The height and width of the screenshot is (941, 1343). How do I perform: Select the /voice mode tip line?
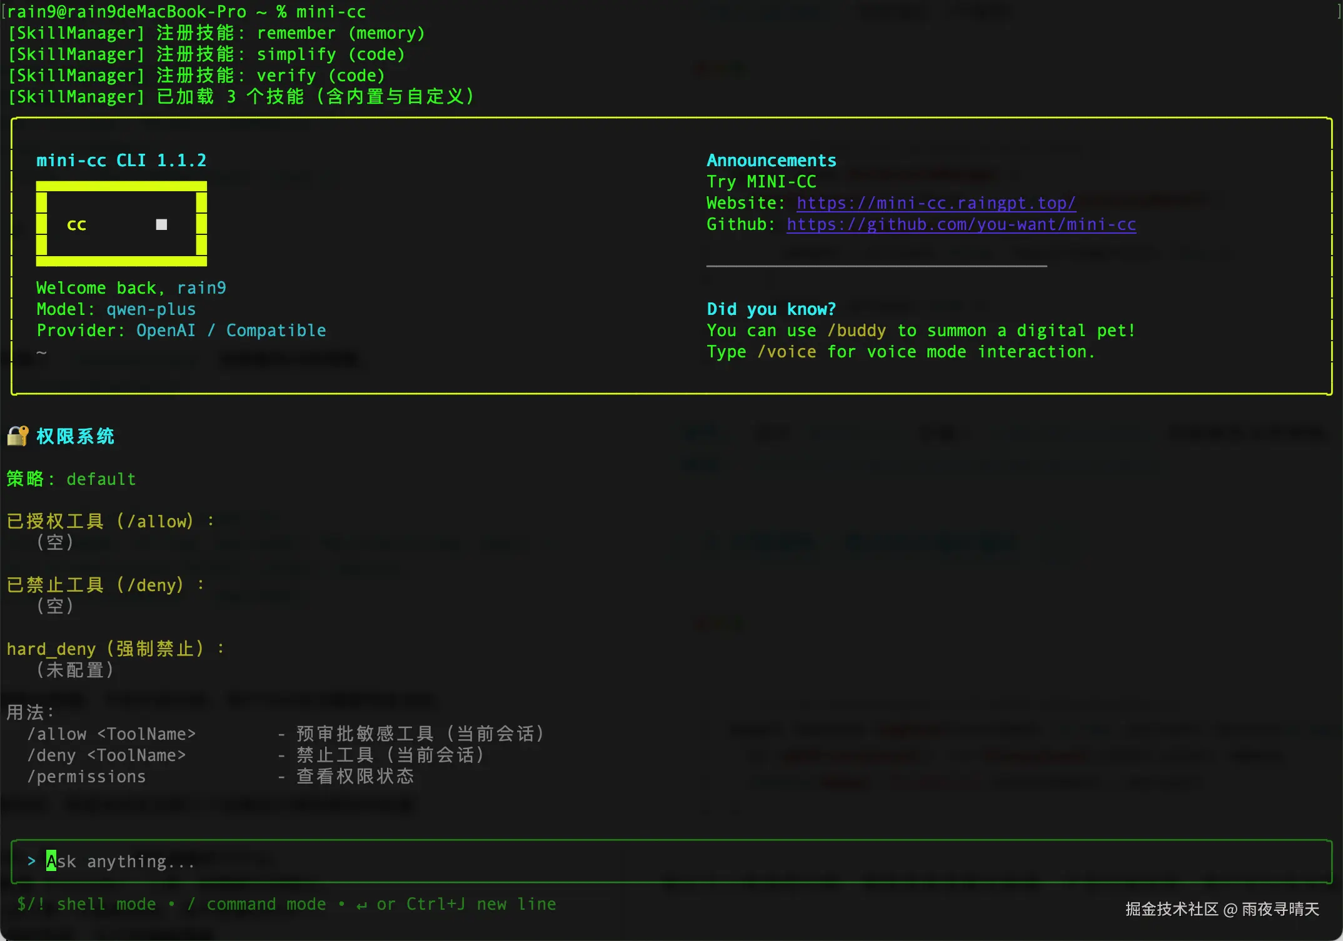(901, 351)
